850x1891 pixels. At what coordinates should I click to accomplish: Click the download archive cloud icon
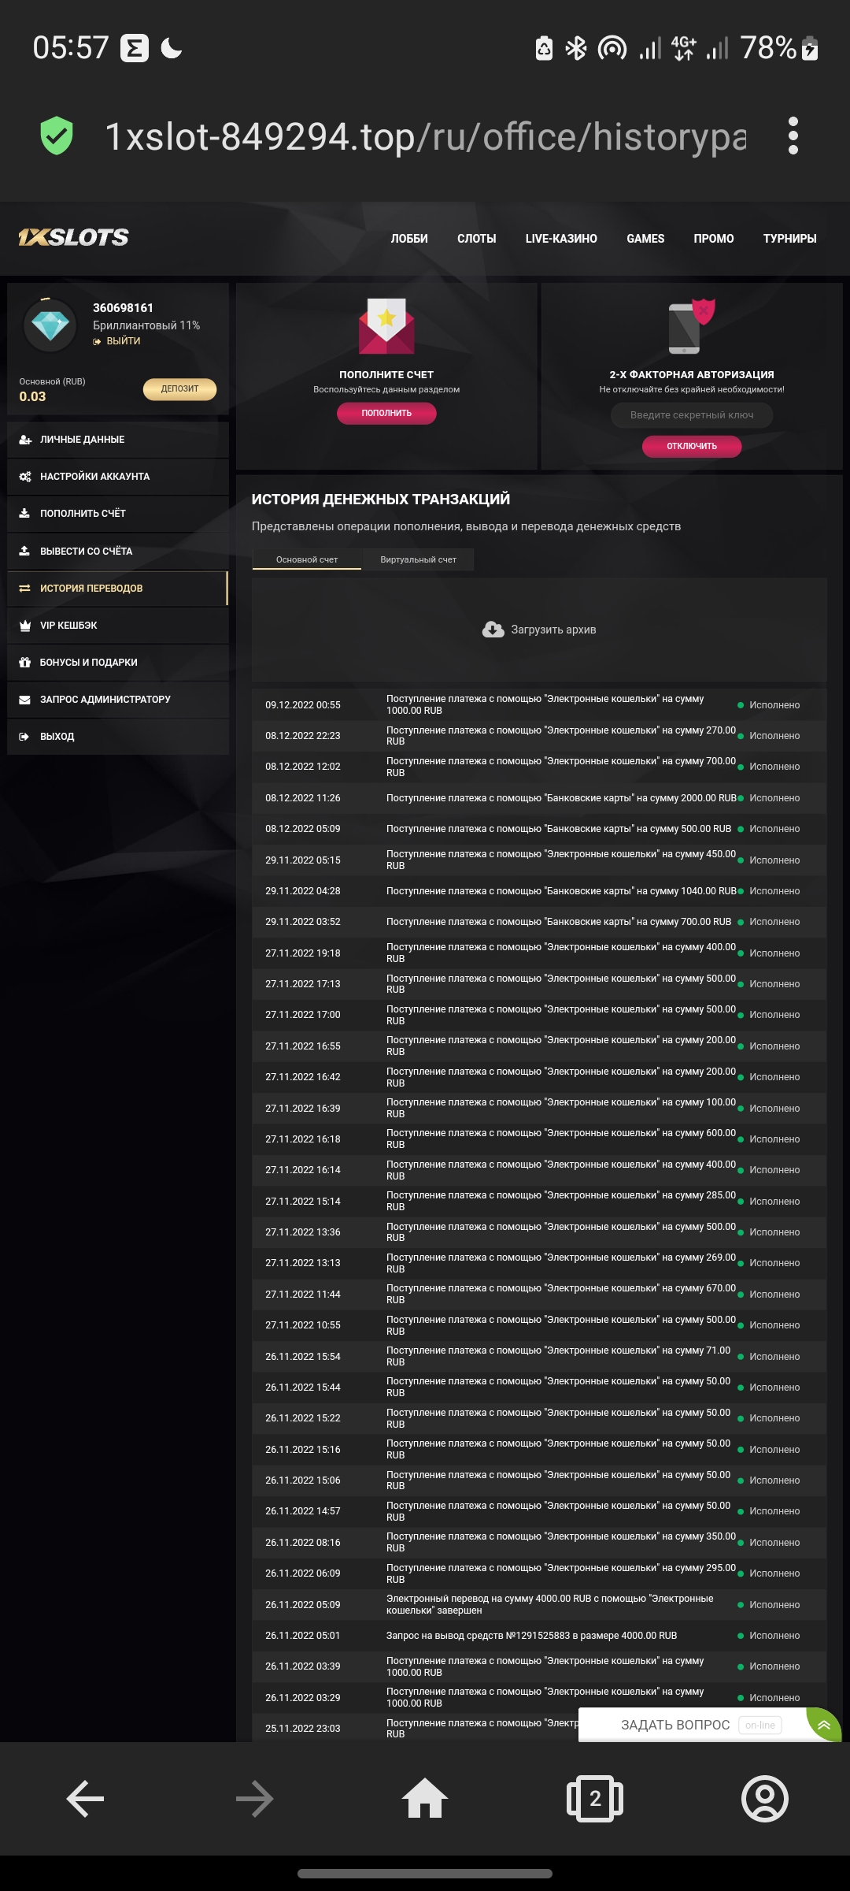coord(493,630)
